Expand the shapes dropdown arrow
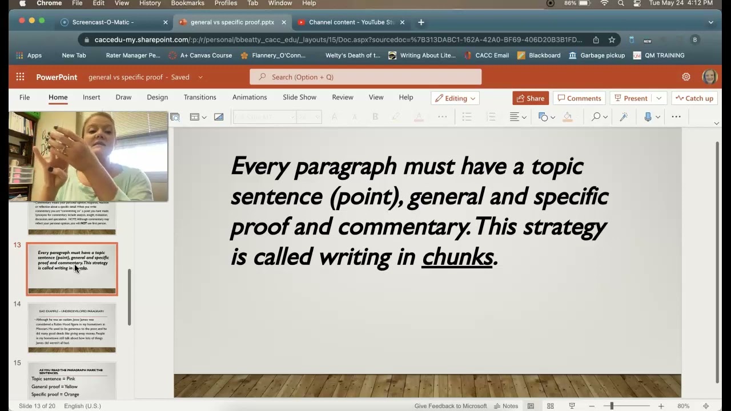The image size is (731, 411). [x=552, y=117]
